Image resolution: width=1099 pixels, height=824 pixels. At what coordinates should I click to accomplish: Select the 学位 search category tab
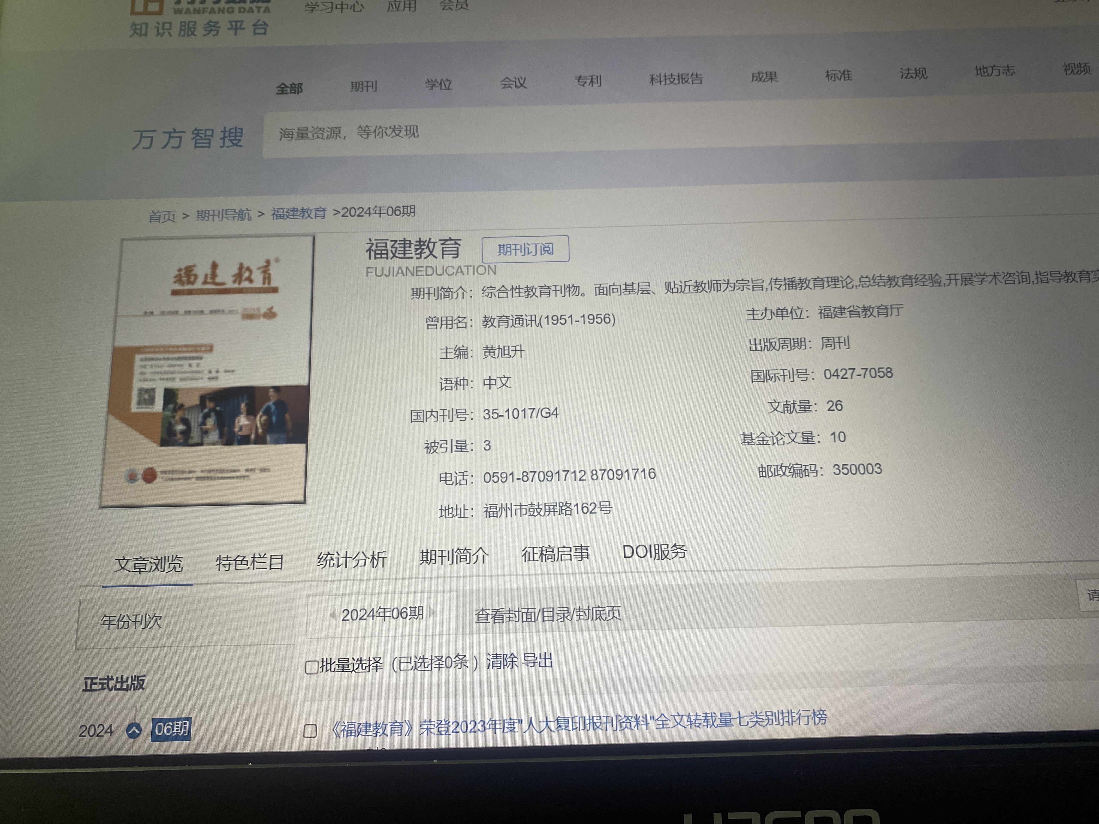click(438, 84)
